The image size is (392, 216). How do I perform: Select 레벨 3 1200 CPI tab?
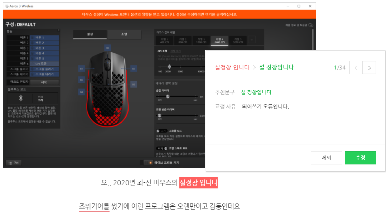pyautogui.click(x=201, y=40)
